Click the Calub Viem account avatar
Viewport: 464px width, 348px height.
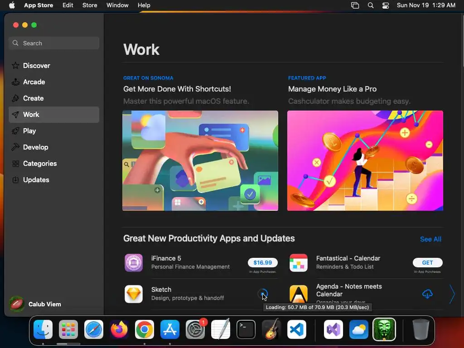[x=17, y=304]
